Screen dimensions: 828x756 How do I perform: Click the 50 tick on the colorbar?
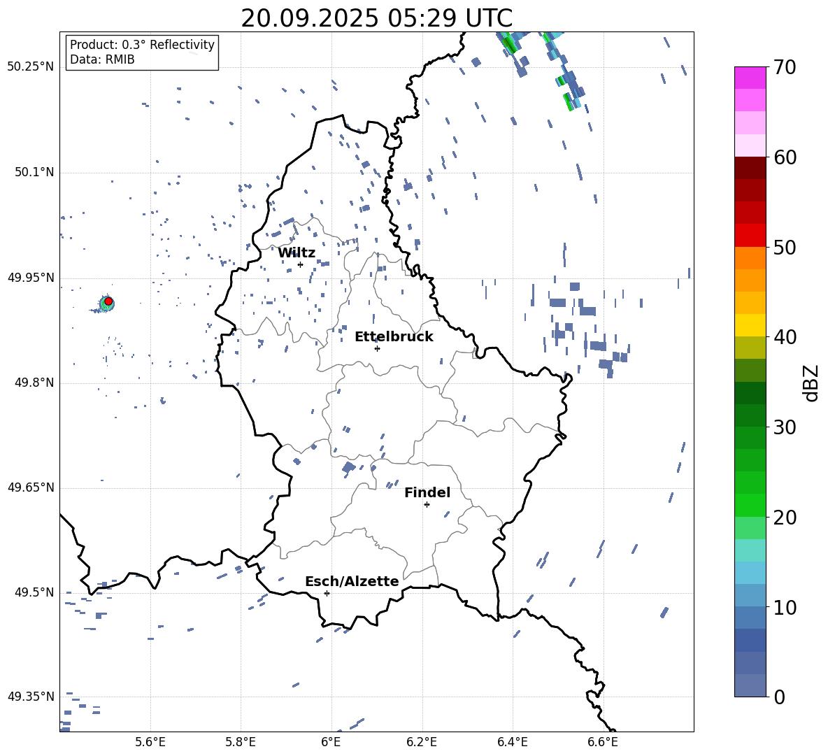785,247
